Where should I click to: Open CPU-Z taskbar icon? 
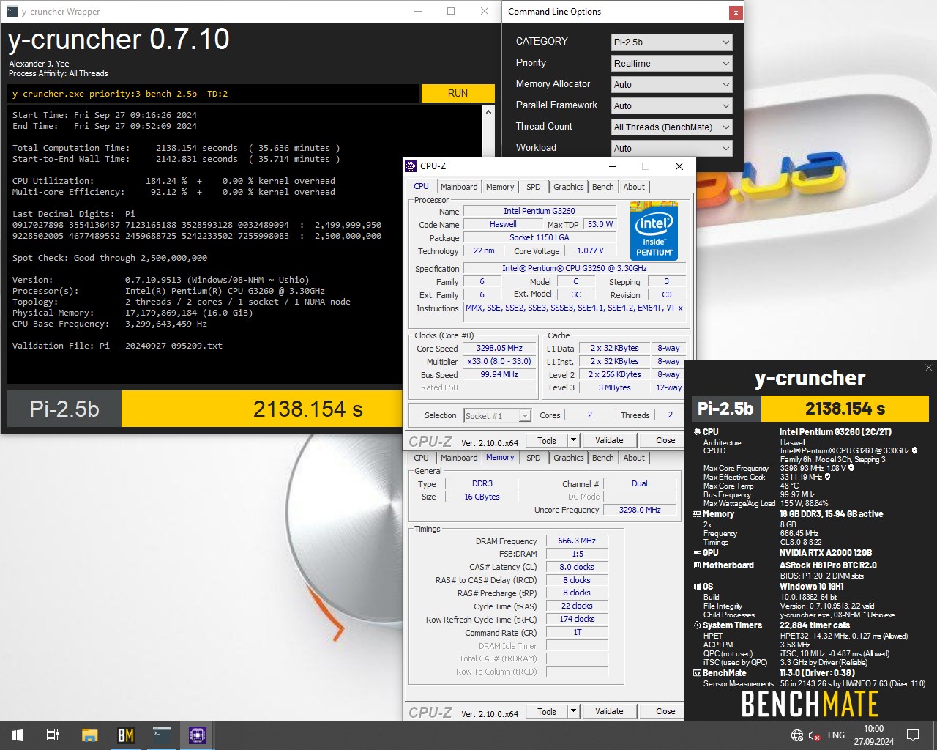pos(198,735)
